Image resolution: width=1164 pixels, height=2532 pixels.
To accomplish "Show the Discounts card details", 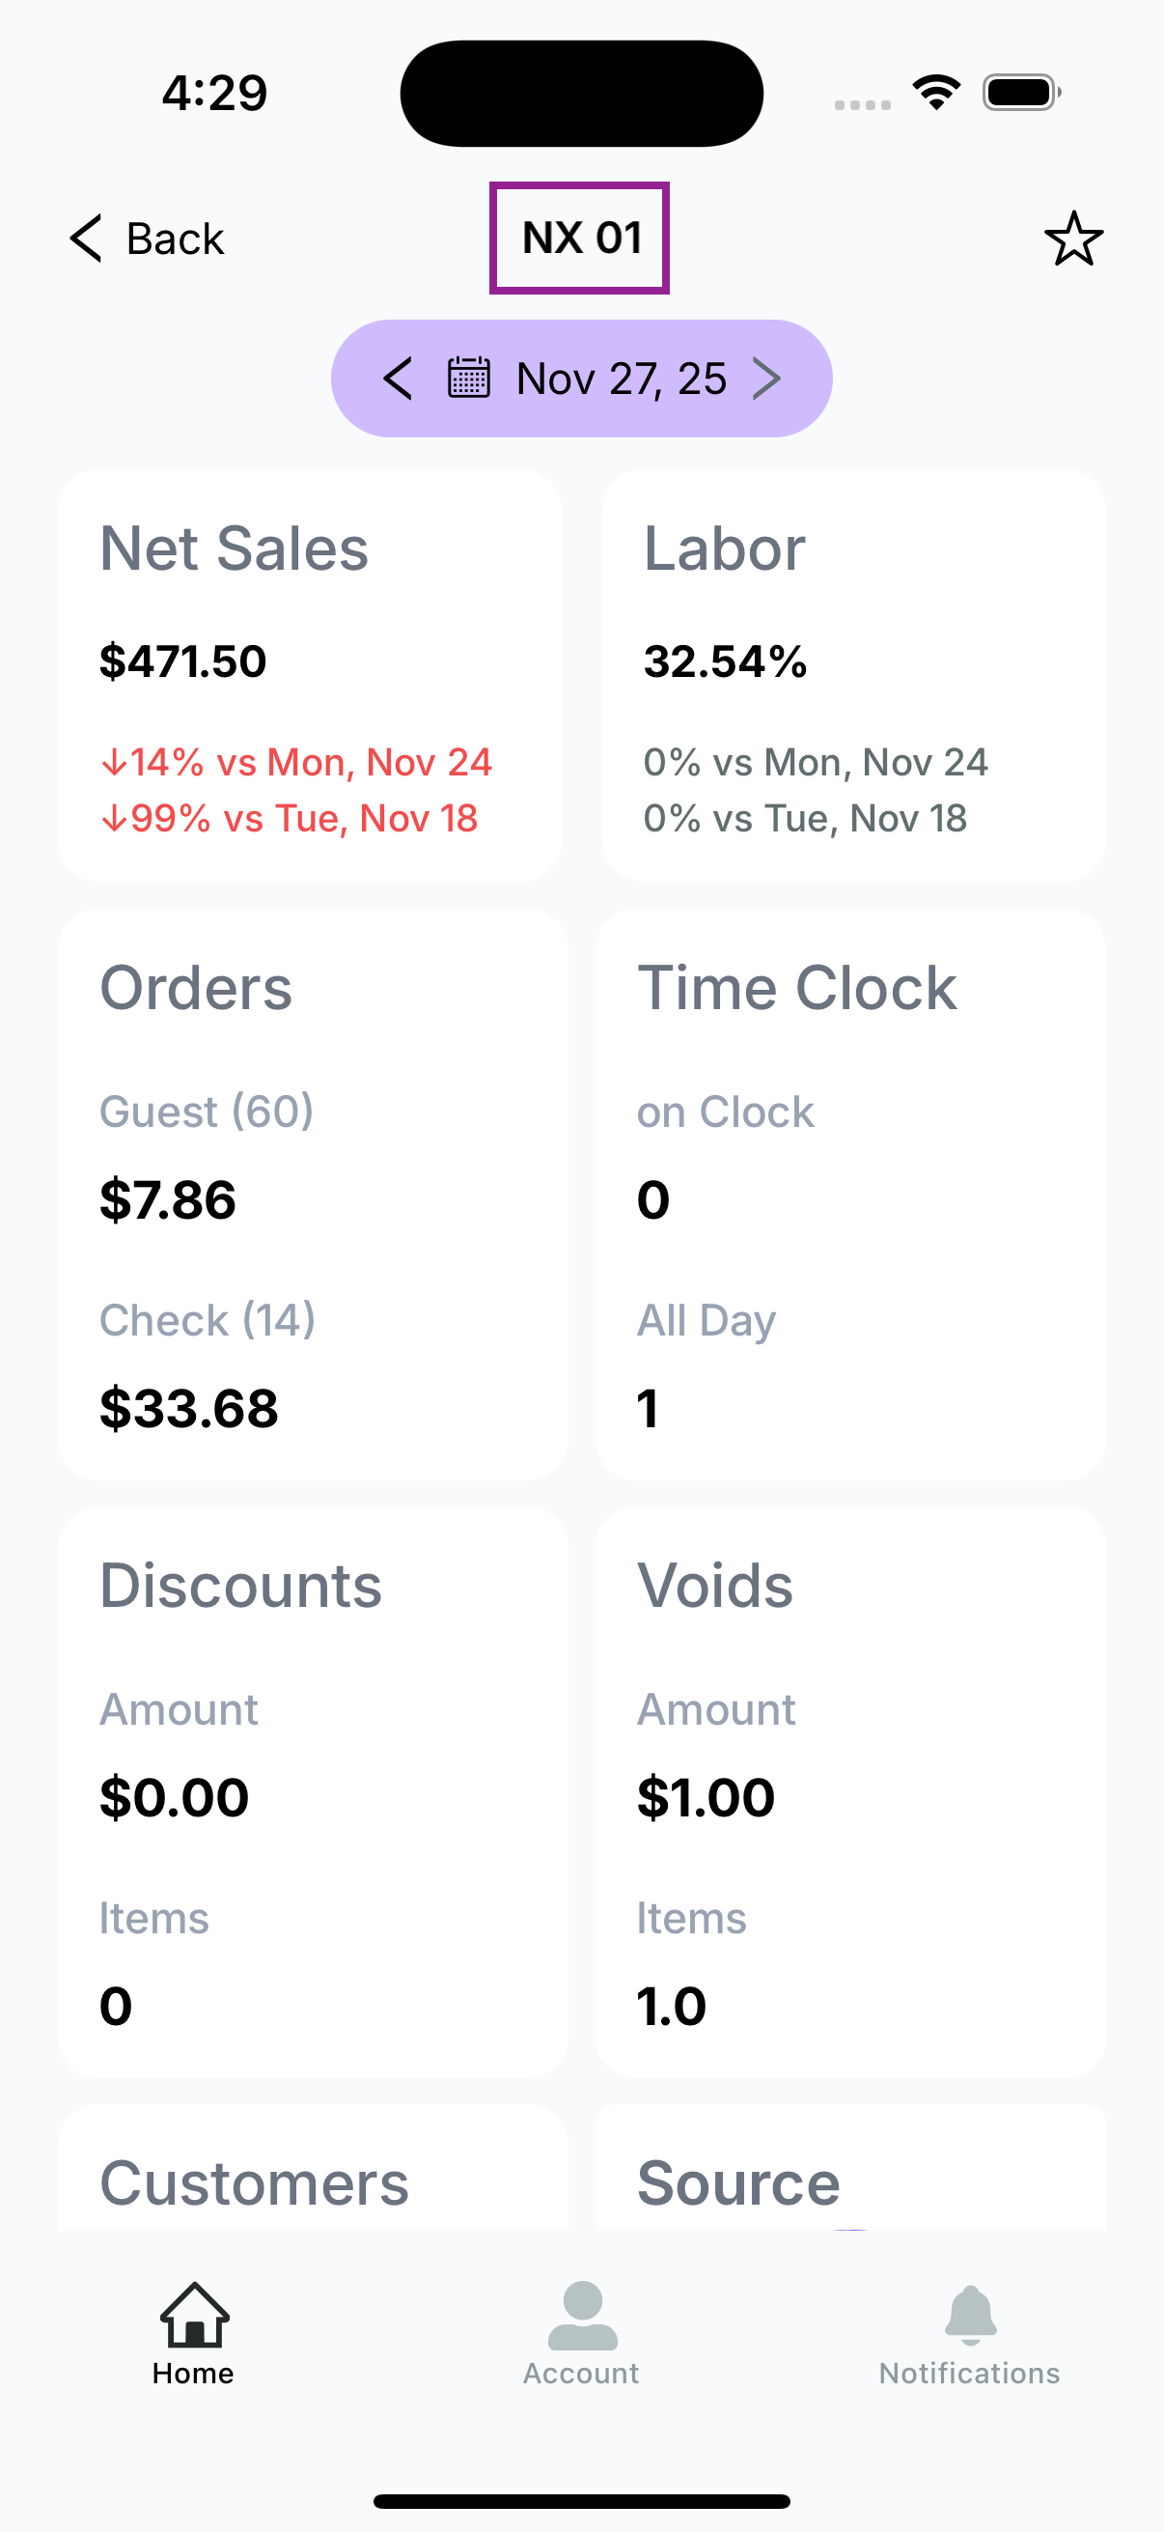I will tap(313, 1791).
